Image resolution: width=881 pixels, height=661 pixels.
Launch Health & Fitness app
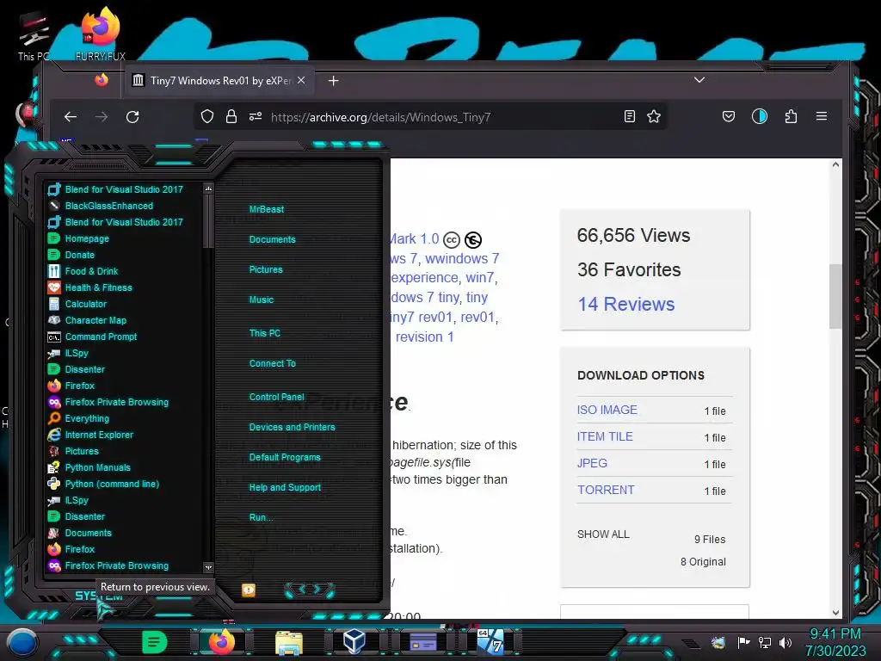coord(98,287)
